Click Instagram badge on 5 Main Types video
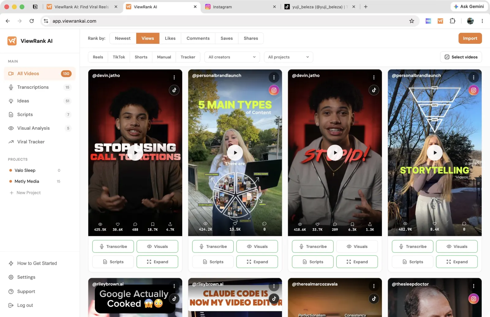This screenshot has height=317, width=490. tap(274, 90)
